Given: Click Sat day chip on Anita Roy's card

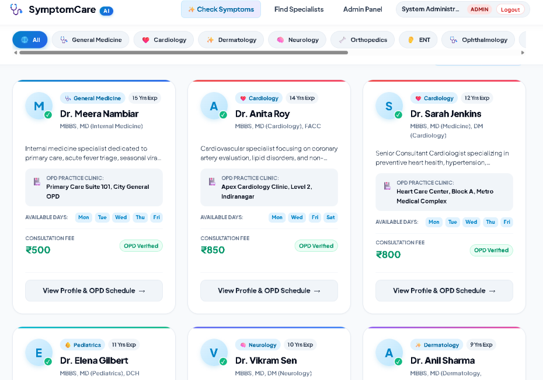Looking at the screenshot, I should [330, 217].
